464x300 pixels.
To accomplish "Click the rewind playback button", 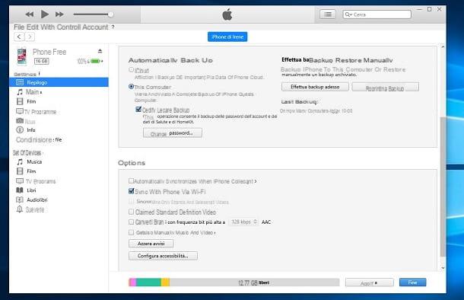I will (x=30, y=14).
